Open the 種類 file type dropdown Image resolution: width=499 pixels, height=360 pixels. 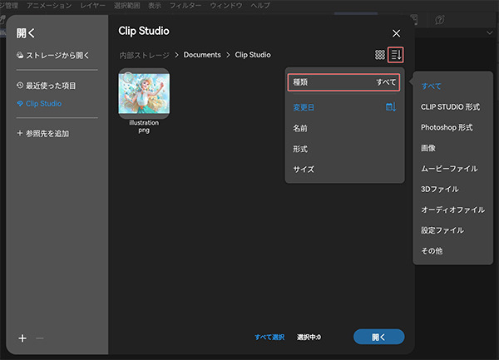[343, 82]
